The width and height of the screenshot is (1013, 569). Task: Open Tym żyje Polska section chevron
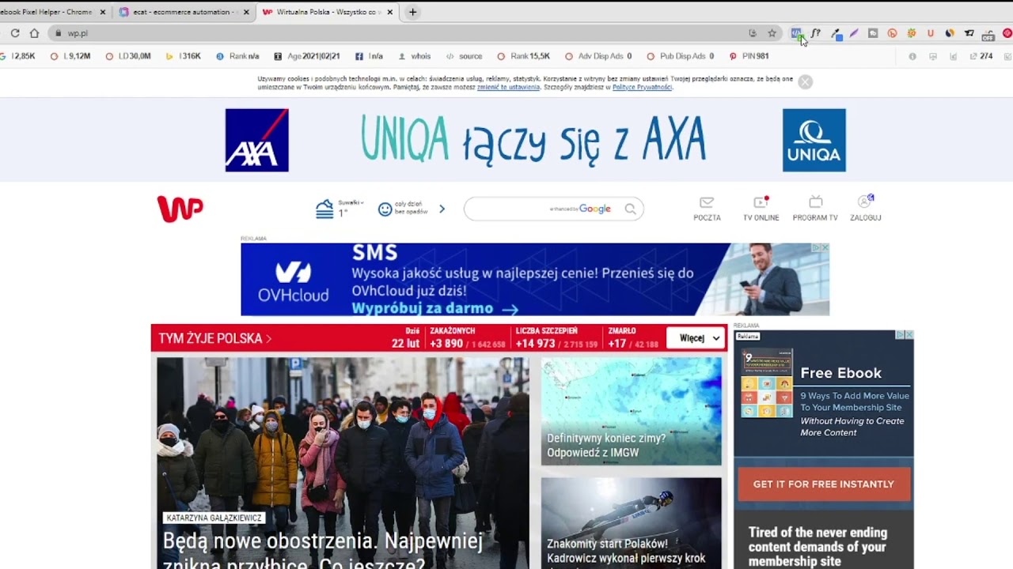point(269,338)
